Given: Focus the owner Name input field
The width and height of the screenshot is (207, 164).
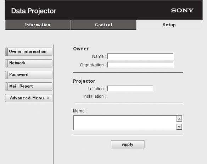Looking at the screenshot, I should pos(140,56).
